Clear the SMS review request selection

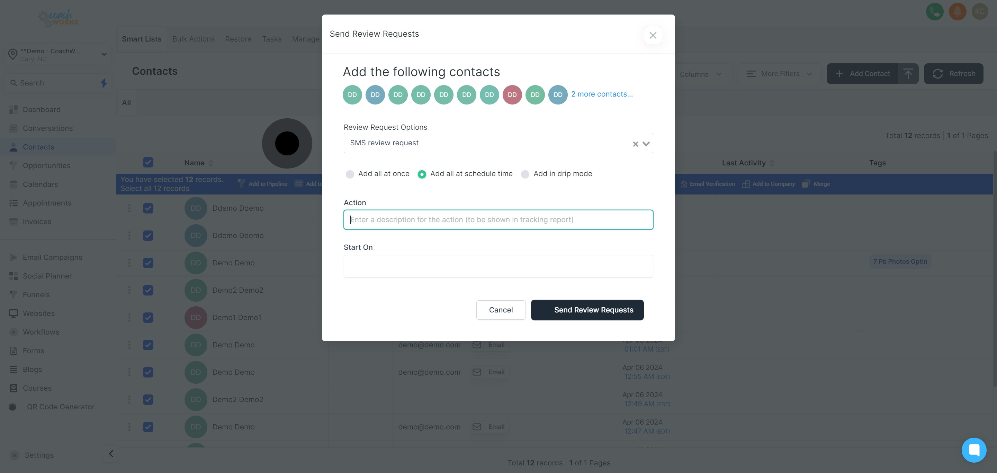(x=635, y=144)
